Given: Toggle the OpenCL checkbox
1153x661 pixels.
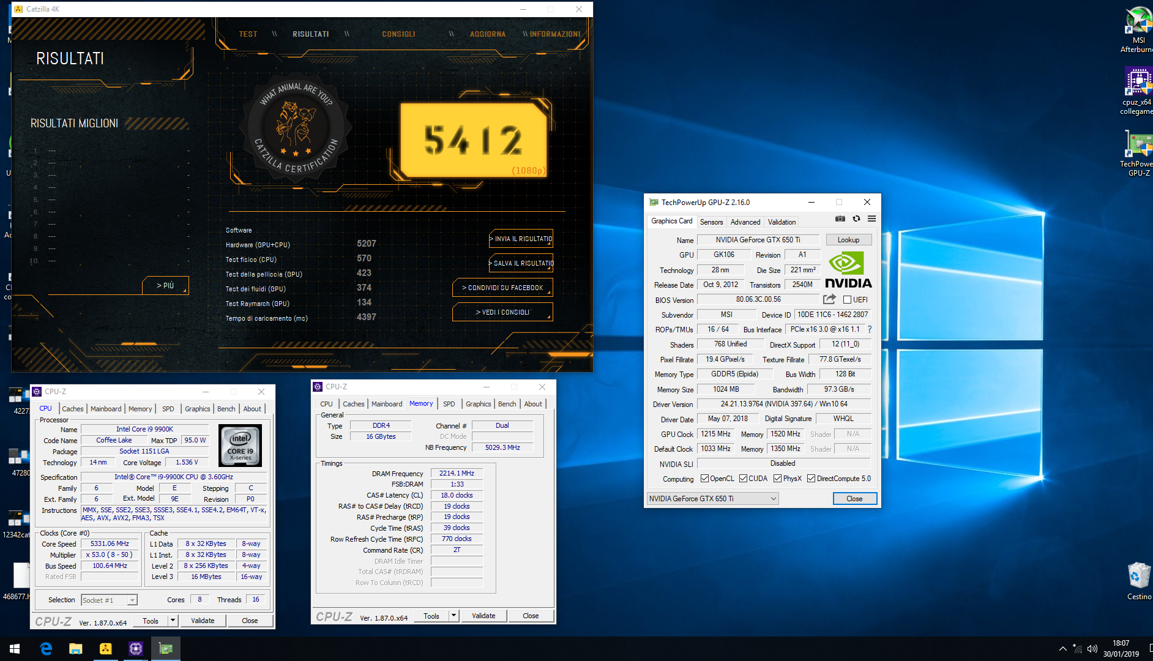Looking at the screenshot, I should [704, 479].
